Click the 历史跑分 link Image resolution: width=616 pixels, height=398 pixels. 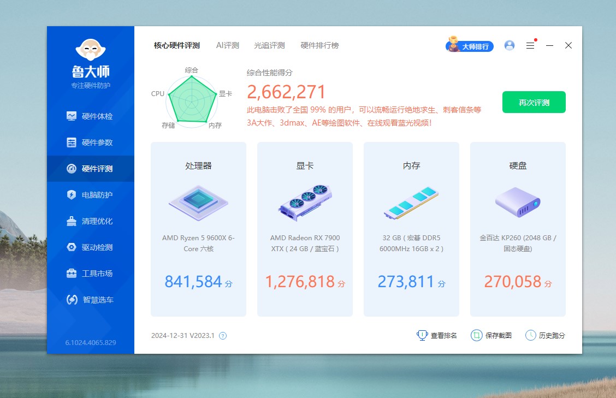coord(552,336)
